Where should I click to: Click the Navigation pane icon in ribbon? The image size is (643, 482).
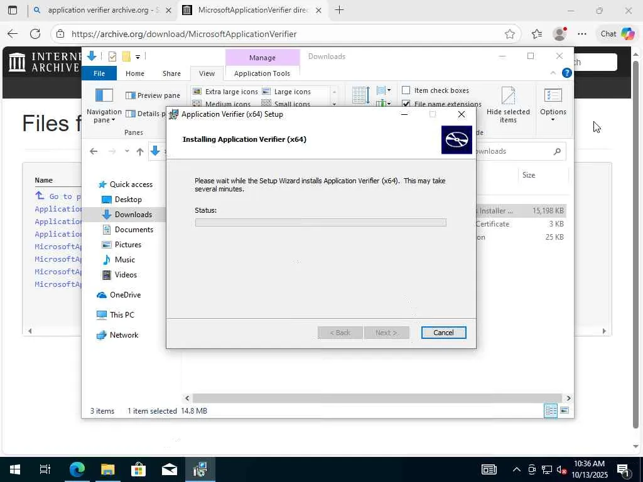pyautogui.click(x=104, y=95)
